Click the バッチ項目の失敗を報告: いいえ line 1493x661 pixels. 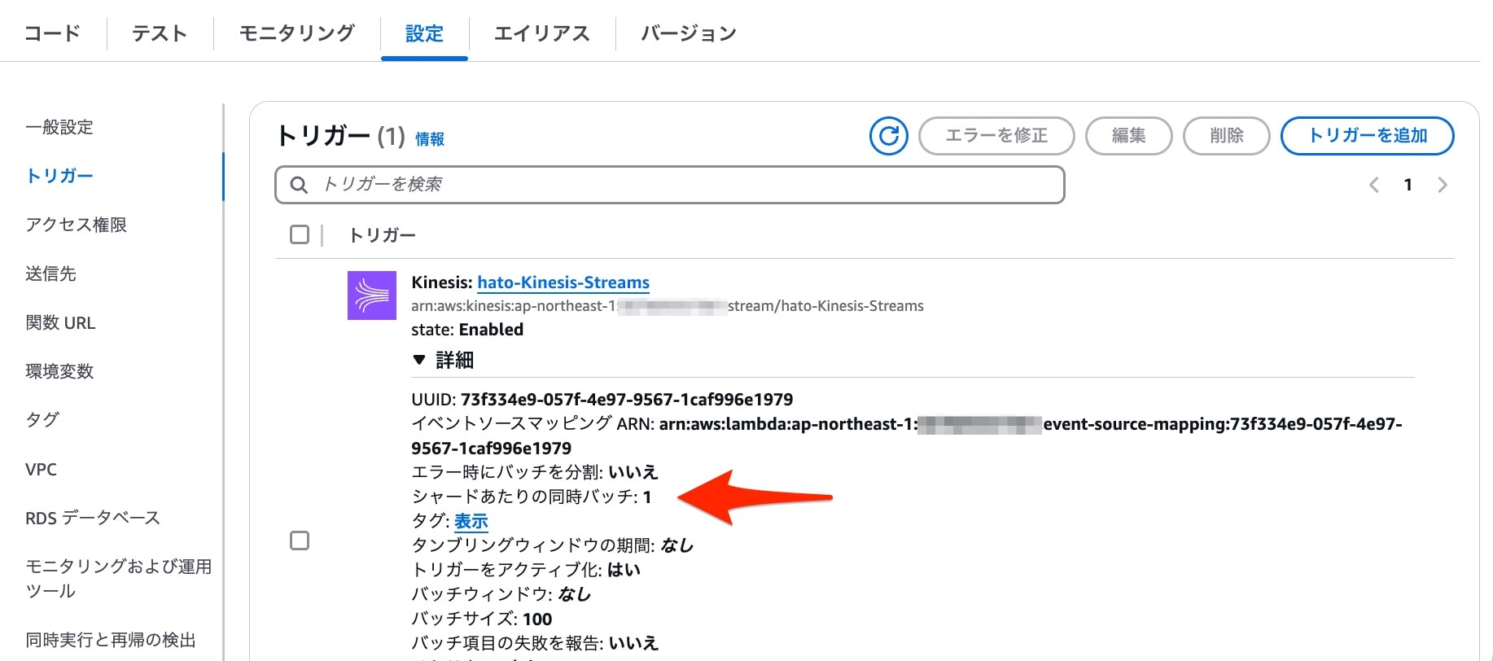point(535,643)
